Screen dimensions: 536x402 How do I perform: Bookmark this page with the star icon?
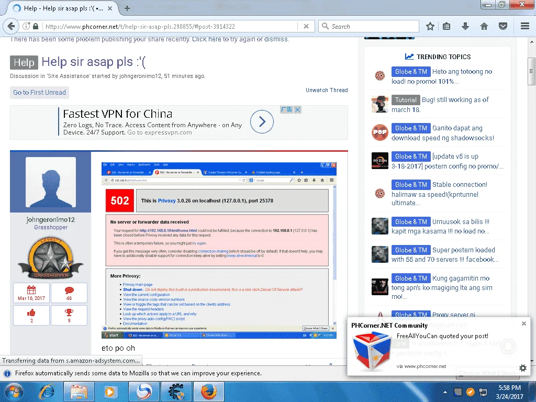pos(430,26)
